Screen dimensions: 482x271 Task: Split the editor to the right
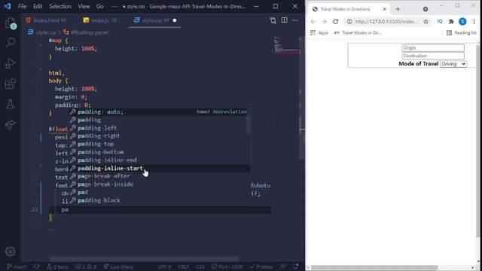tap(285, 20)
